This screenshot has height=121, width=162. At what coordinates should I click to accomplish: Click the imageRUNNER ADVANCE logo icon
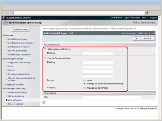[4, 17]
